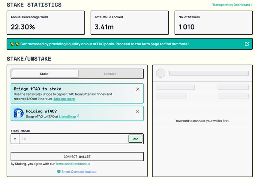Click 'You need to connect your wallet first.' text
255x179 pixels.
click(202, 121)
